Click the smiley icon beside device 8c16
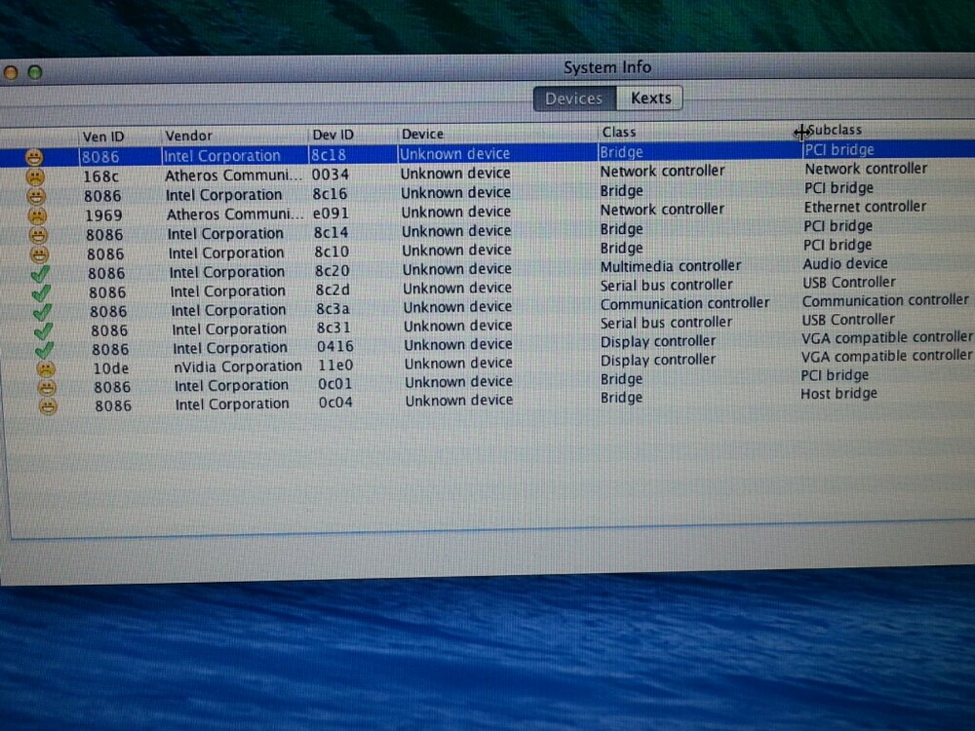975x731 pixels. coord(36,196)
